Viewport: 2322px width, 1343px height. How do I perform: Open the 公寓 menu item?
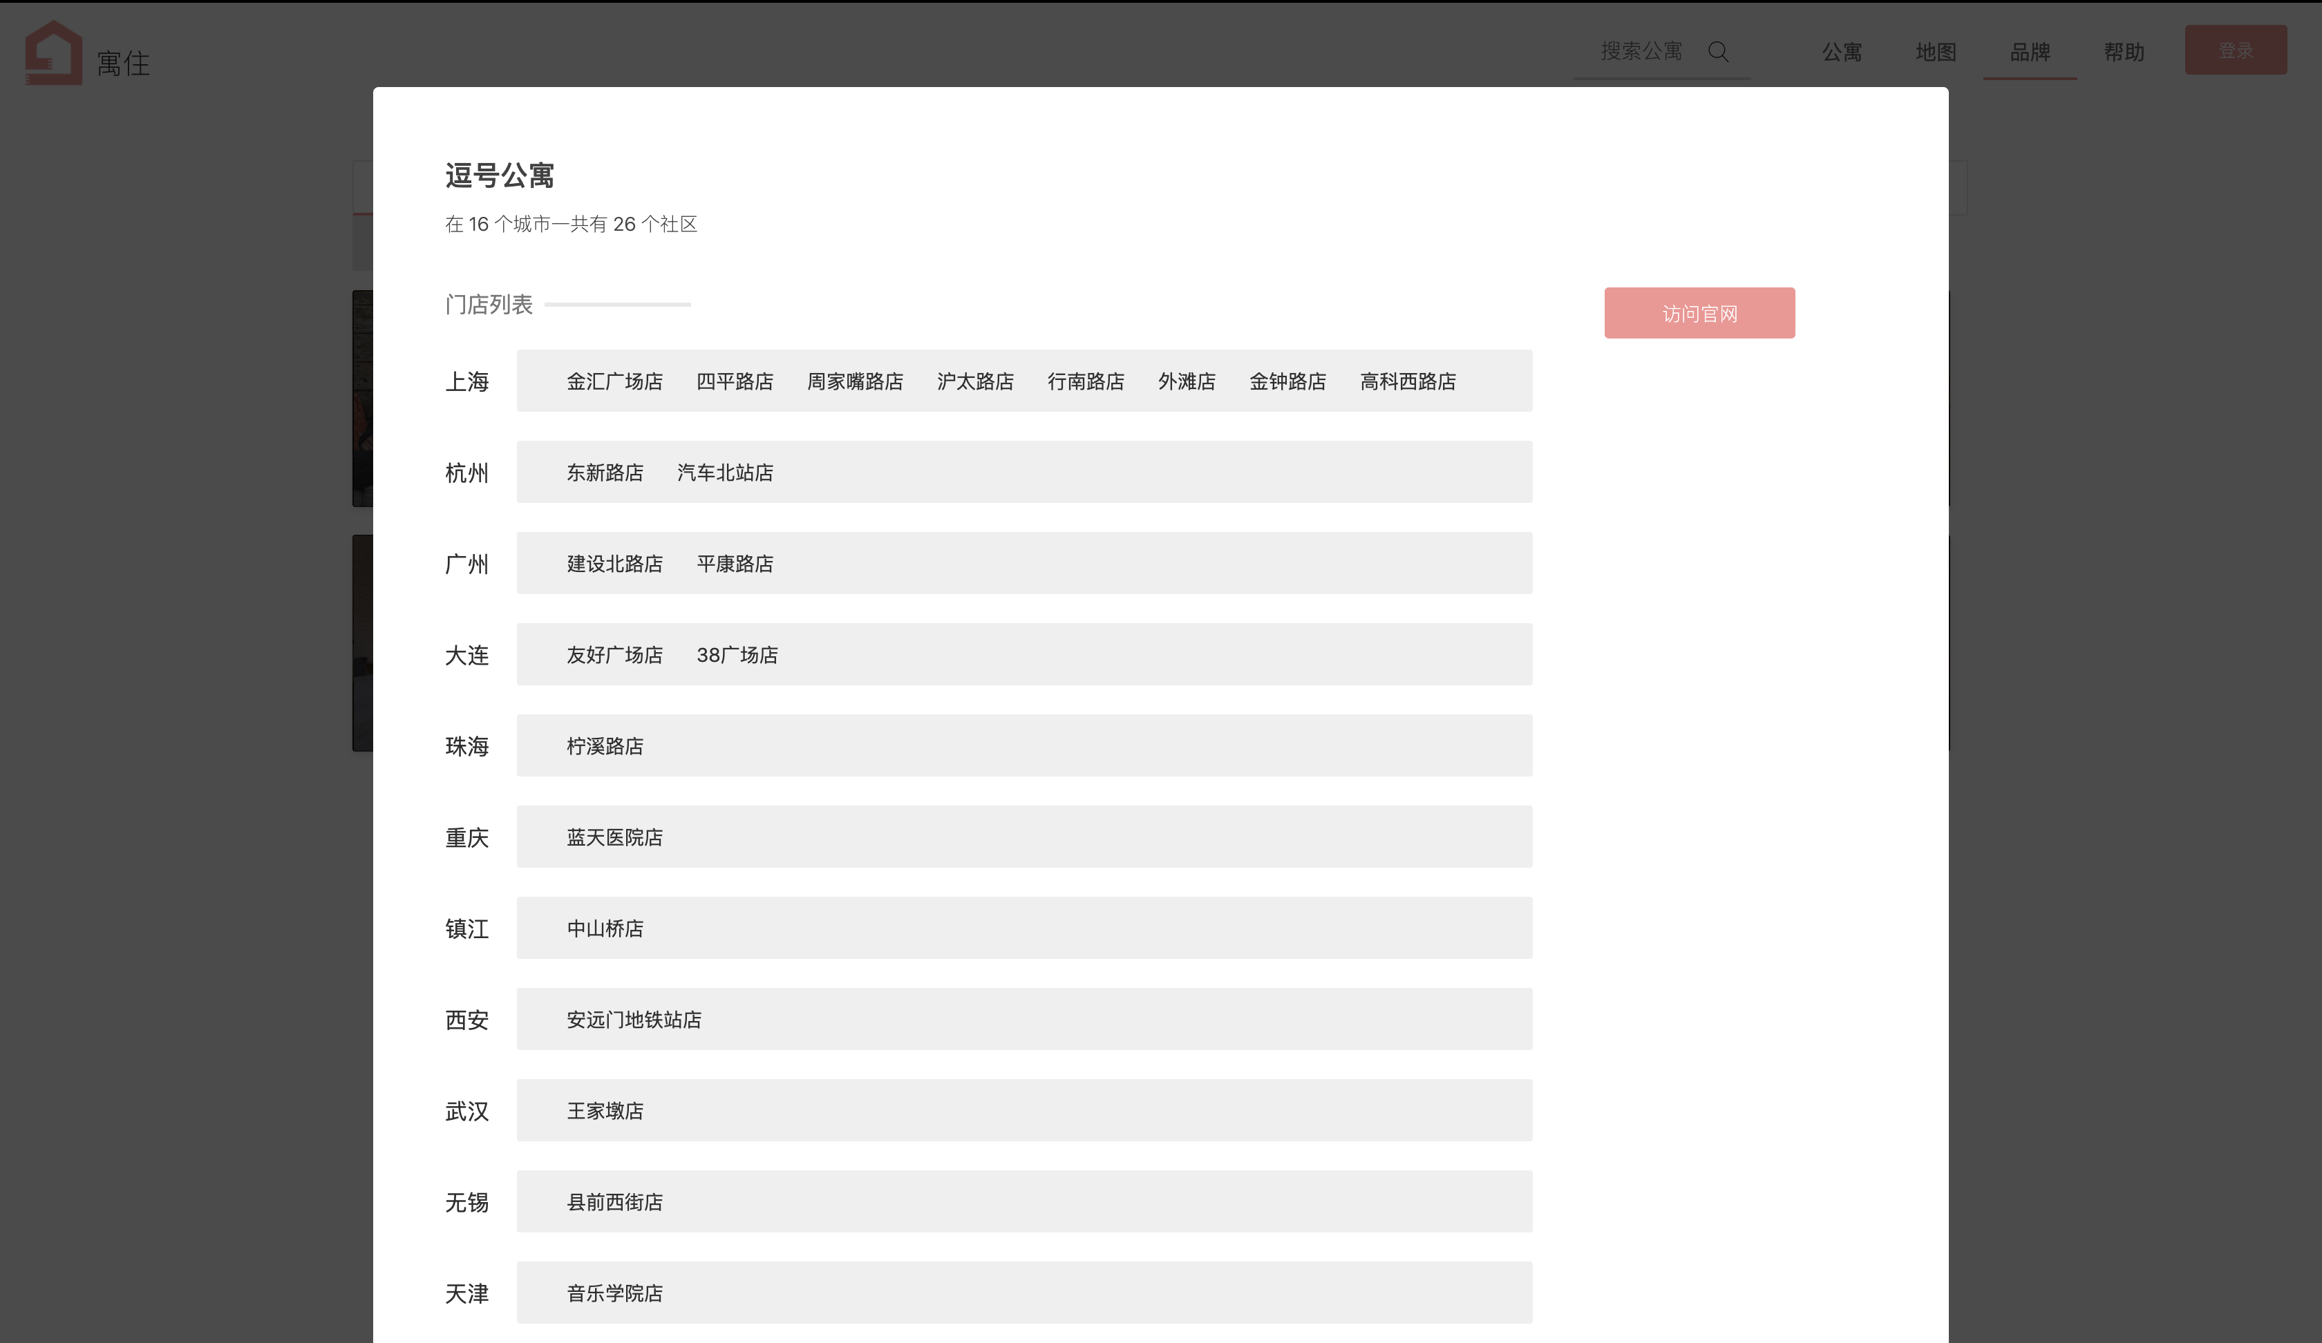(1841, 53)
